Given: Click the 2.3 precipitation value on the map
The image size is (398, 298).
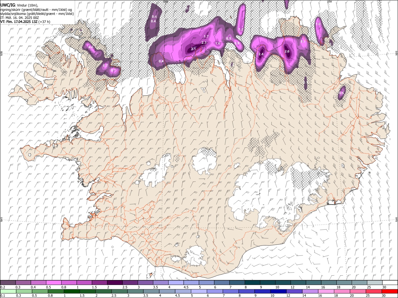Looking at the screenshot, I should pos(204,43).
